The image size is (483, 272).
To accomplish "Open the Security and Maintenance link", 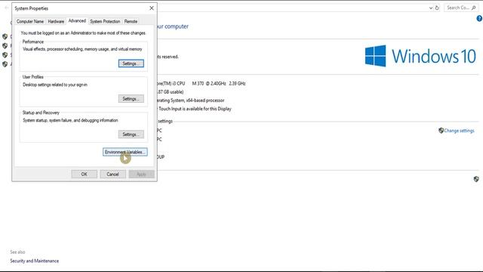I will [x=34, y=261].
